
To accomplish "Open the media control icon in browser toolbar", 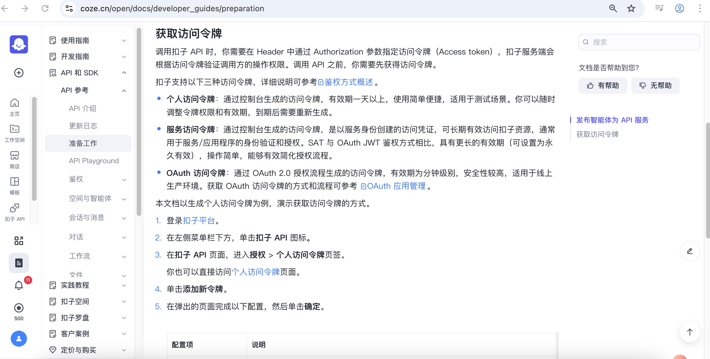I will (x=659, y=8).
